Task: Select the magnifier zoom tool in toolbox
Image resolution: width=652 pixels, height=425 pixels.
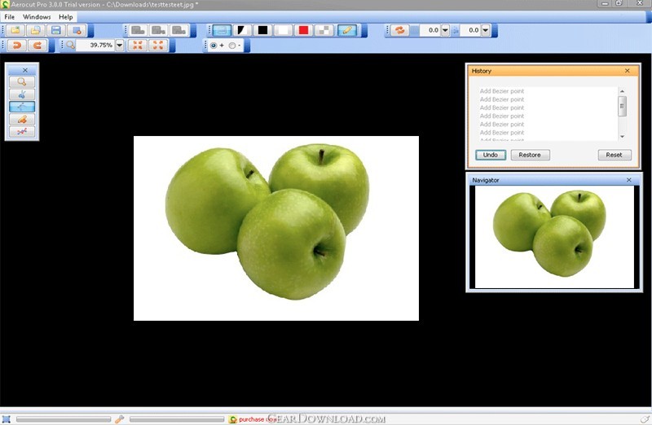Action: (x=21, y=82)
